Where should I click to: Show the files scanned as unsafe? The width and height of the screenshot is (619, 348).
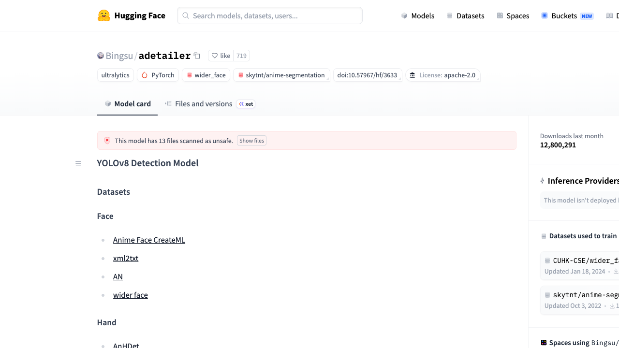pyautogui.click(x=252, y=141)
